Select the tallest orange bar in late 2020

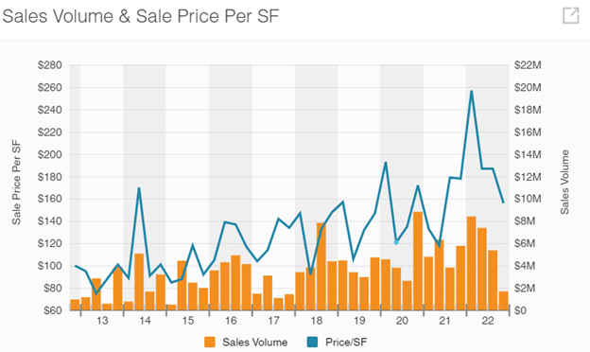click(418, 261)
